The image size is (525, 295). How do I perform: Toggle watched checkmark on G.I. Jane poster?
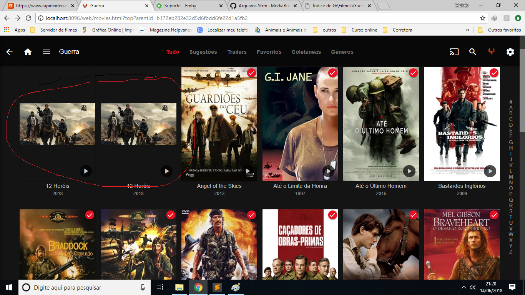tap(332, 73)
